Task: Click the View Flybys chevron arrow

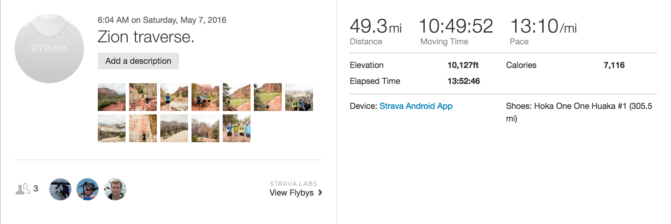Action: click(320, 192)
